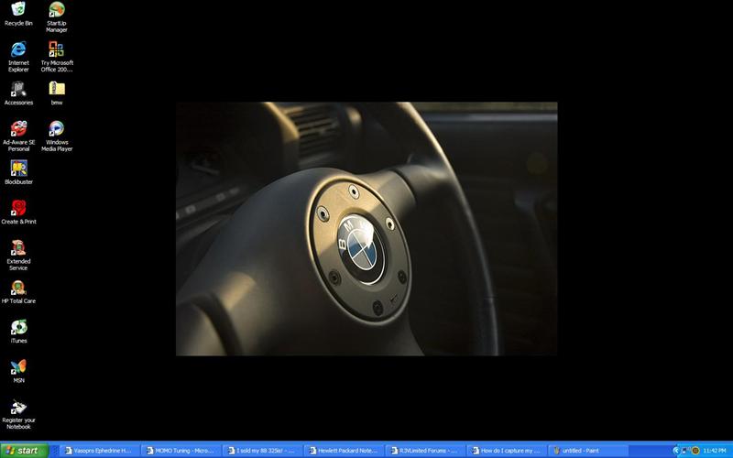The image size is (733, 458).
Task: Launch Ad-Aware SE Personal
Action: (x=18, y=129)
